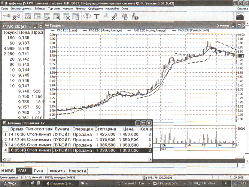Open the Торговля menu
Screen dimensions: 249x187
click(54, 9)
